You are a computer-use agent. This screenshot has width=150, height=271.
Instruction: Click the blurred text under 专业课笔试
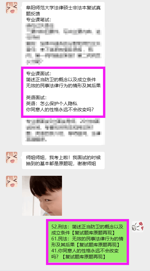tap(63, 44)
